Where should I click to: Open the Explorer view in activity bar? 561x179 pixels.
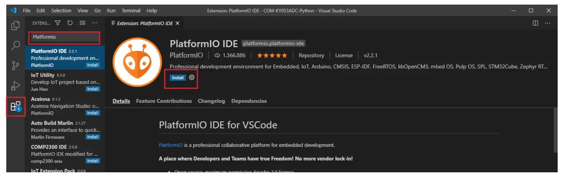point(16,25)
